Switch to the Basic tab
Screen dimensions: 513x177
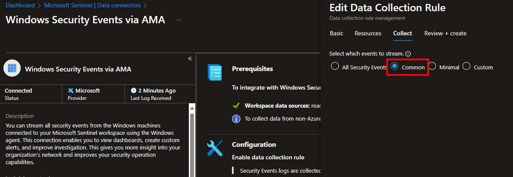[x=337, y=33]
